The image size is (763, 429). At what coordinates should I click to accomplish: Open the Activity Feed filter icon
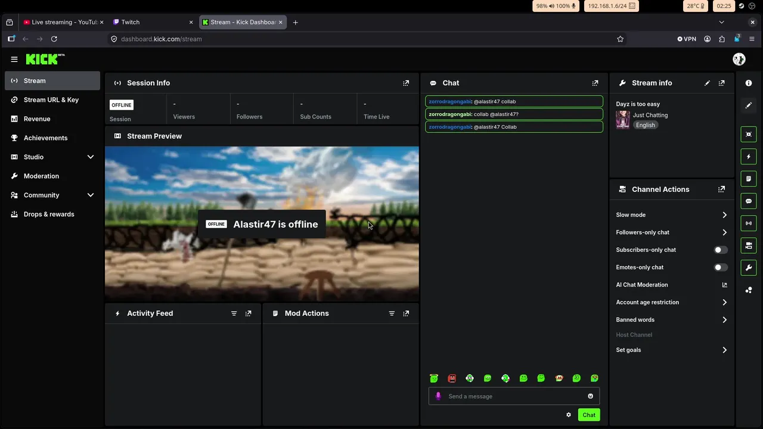click(x=234, y=313)
